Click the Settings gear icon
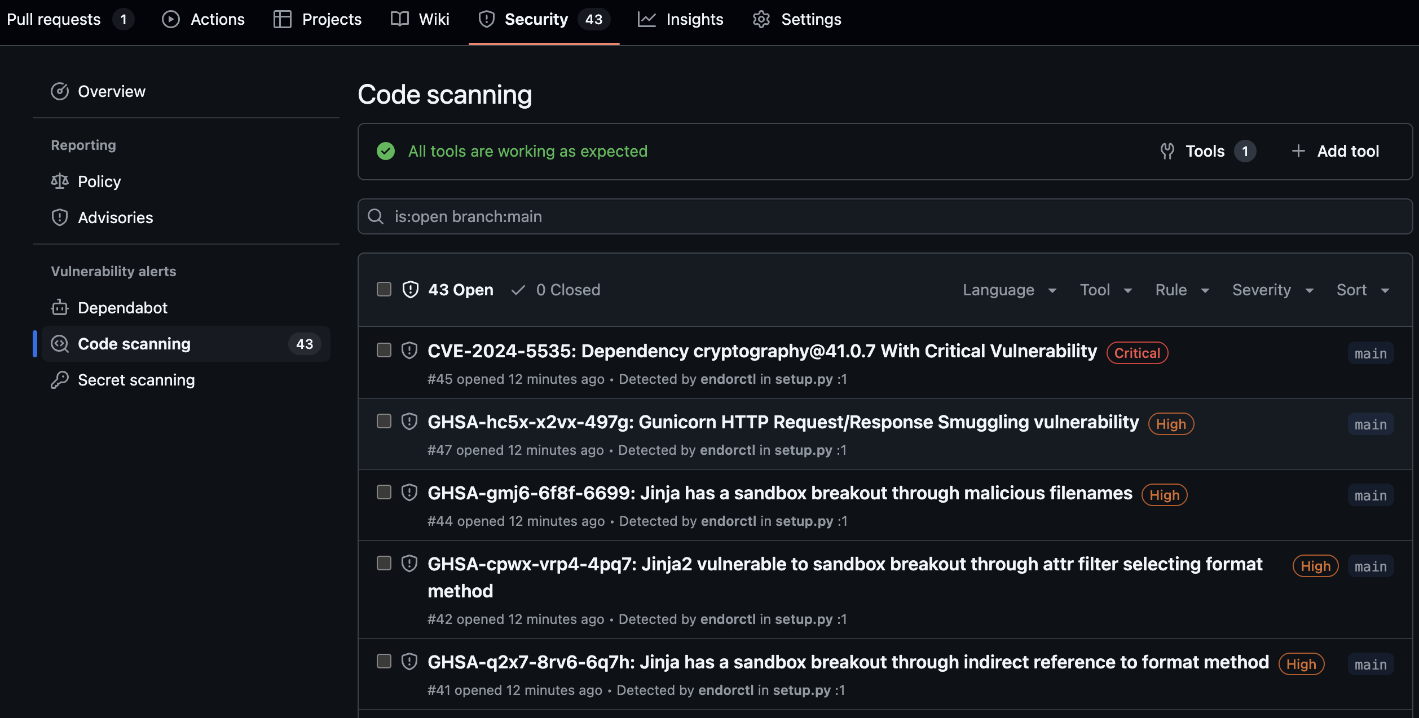This screenshot has height=718, width=1419. pos(761,19)
